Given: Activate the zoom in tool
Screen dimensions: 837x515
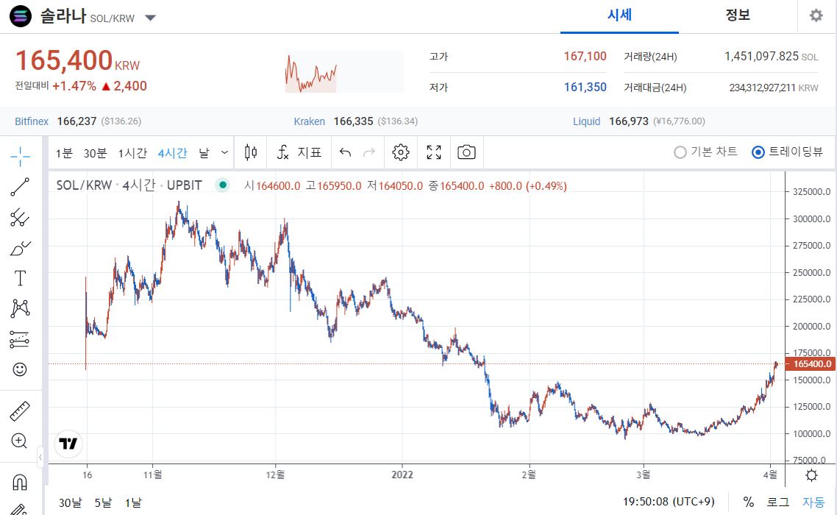Looking at the screenshot, I should click(19, 441).
